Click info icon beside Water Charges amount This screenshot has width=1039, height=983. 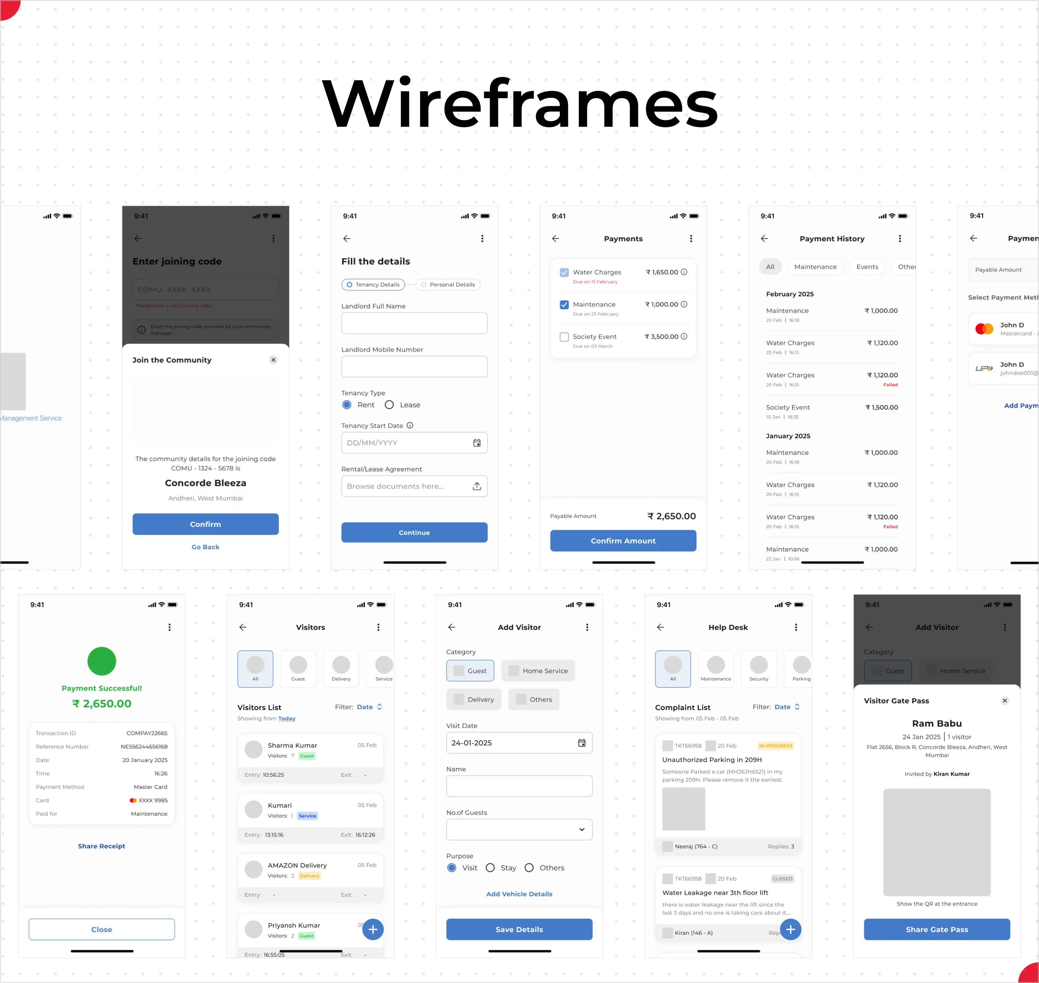coord(684,272)
